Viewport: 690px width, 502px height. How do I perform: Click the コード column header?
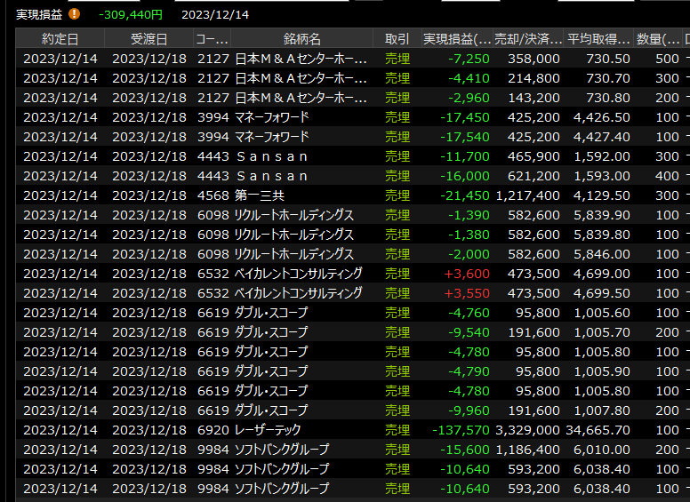pos(212,39)
